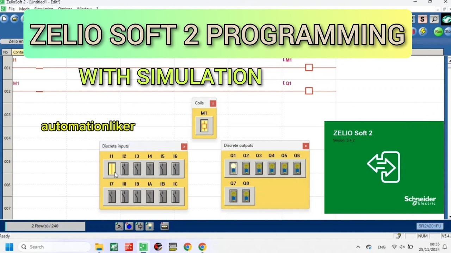This screenshot has width=451, height=253.
Task: Click the magnifier monitoring icon
Action: [x=435, y=19]
